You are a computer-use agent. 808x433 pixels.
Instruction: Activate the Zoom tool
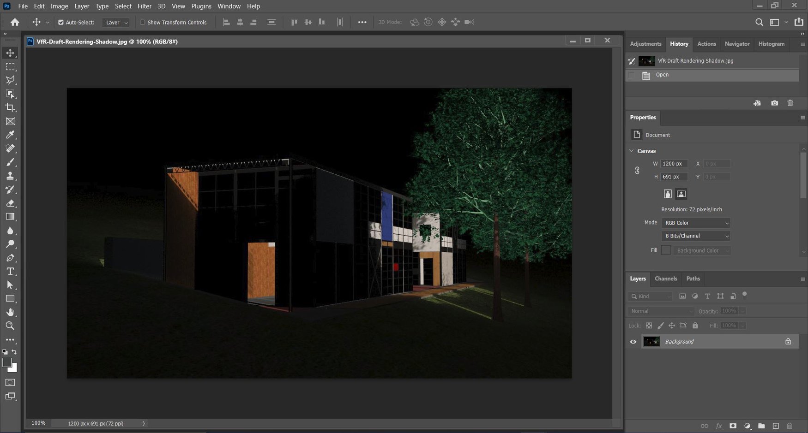[10, 326]
